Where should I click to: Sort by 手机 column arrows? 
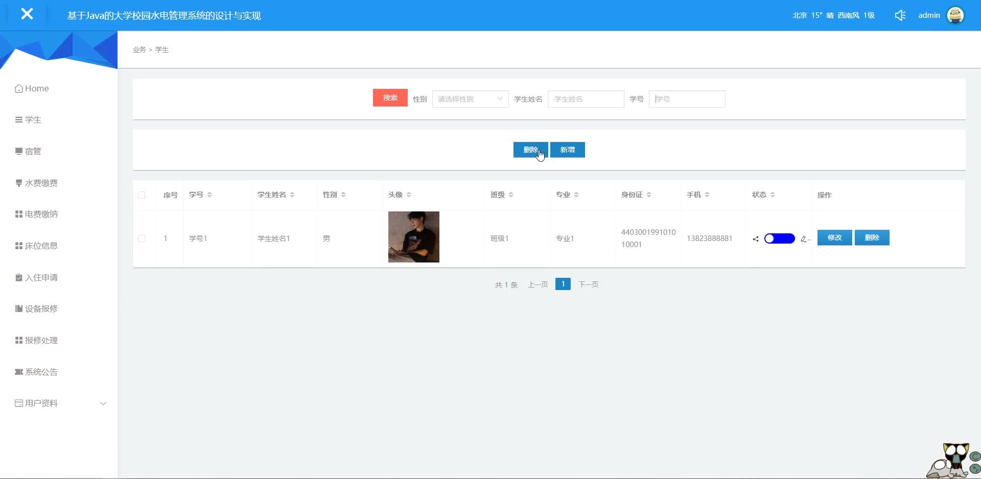pyautogui.click(x=707, y=195)
